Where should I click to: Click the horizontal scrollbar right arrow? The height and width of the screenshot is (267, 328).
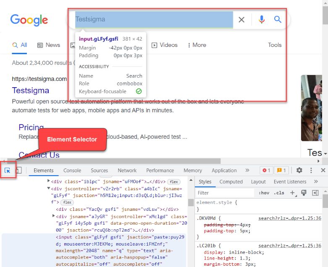[318, 161]
